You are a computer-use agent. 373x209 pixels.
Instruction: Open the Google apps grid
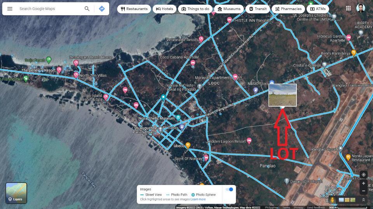pyautogui.click(x=348, y=8)
